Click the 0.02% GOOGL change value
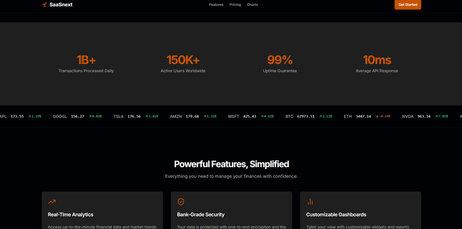462x229 pixels. tap(97, 116)
